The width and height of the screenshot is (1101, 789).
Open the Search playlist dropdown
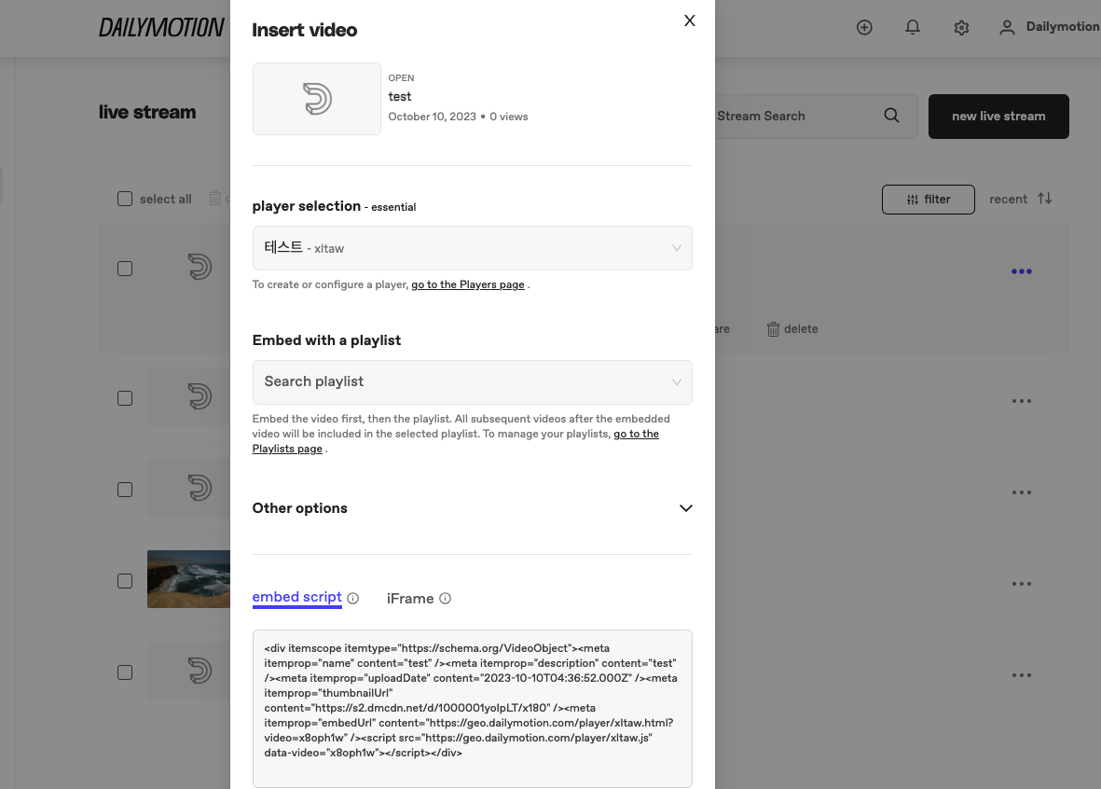click(x=472, y=382)
